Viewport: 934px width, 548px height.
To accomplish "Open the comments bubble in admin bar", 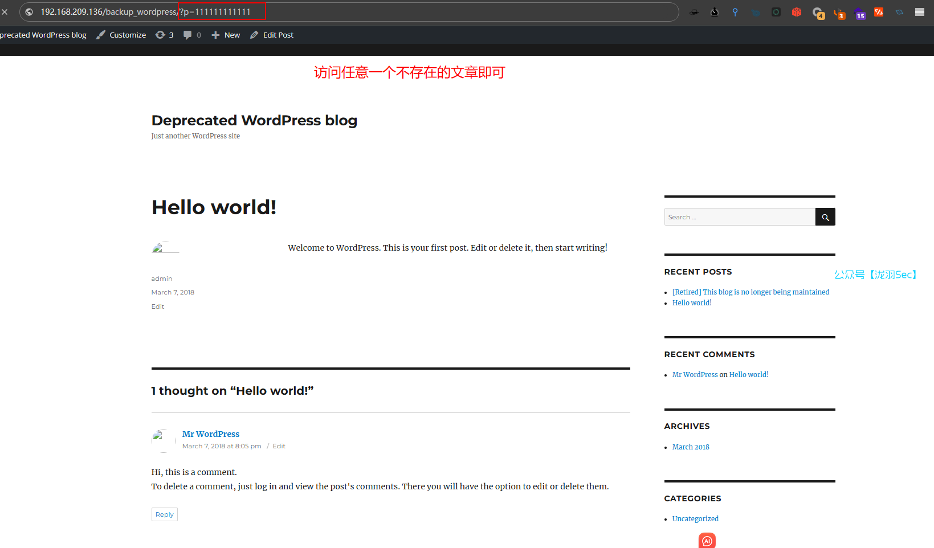I will [x=191, y=35].
